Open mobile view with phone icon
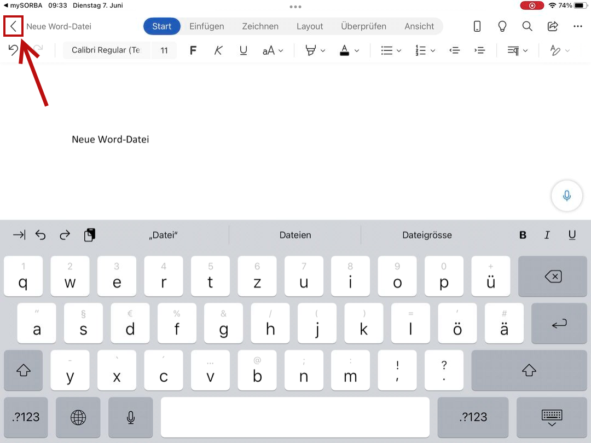 [477, 26]
